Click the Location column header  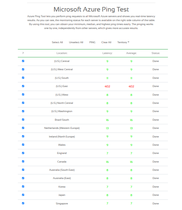[62, 53]
